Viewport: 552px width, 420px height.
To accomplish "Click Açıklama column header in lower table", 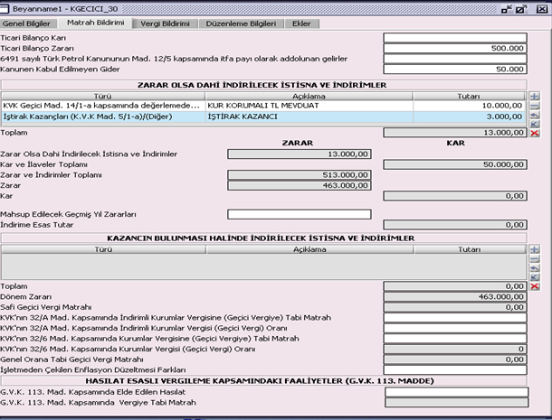I will 309,249.
